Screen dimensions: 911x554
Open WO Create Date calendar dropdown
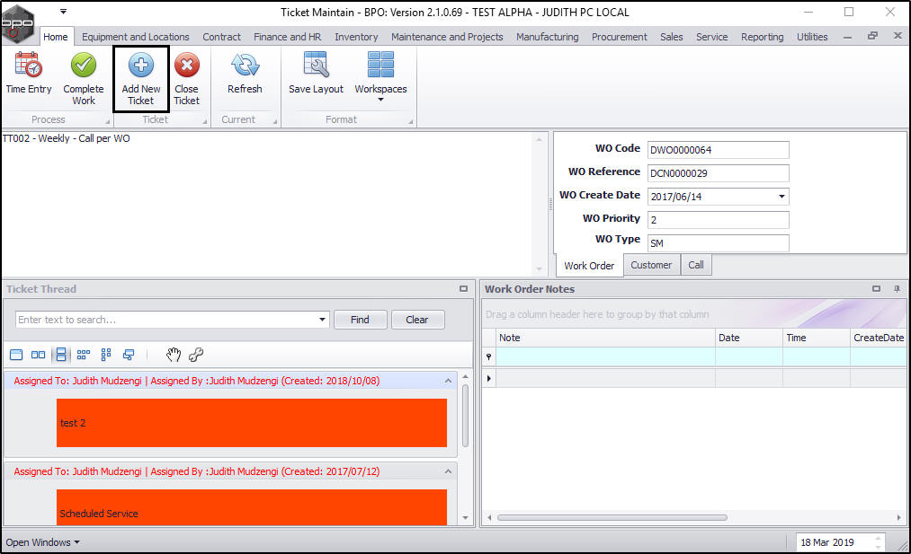click(x=781, y=197)
